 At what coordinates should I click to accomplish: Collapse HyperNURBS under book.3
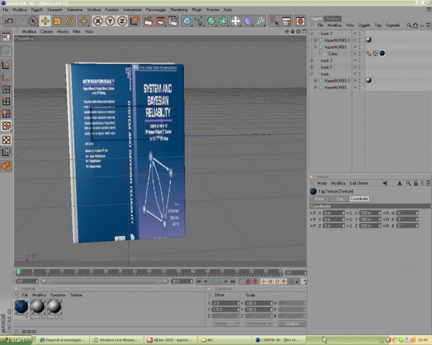[x=316, y=47]
